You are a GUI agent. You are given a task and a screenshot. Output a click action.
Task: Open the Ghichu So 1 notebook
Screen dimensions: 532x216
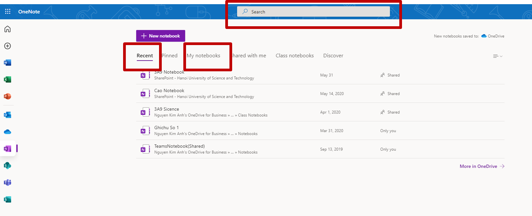pyautogui.click(x=166, y=128)
